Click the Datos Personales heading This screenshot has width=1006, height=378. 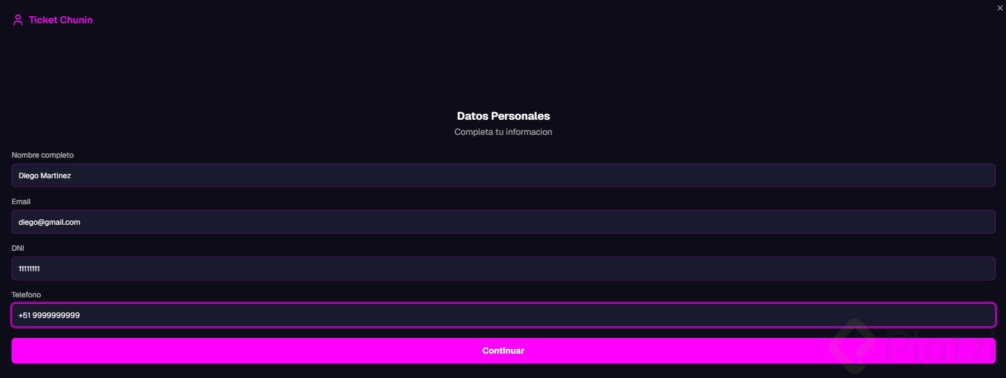pos(503,116)
